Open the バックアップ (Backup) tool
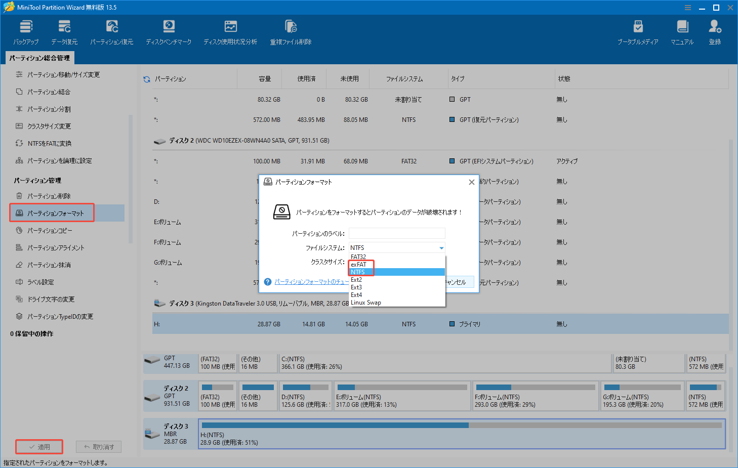This screenshot has width=738, height=468. coord(26,32)
